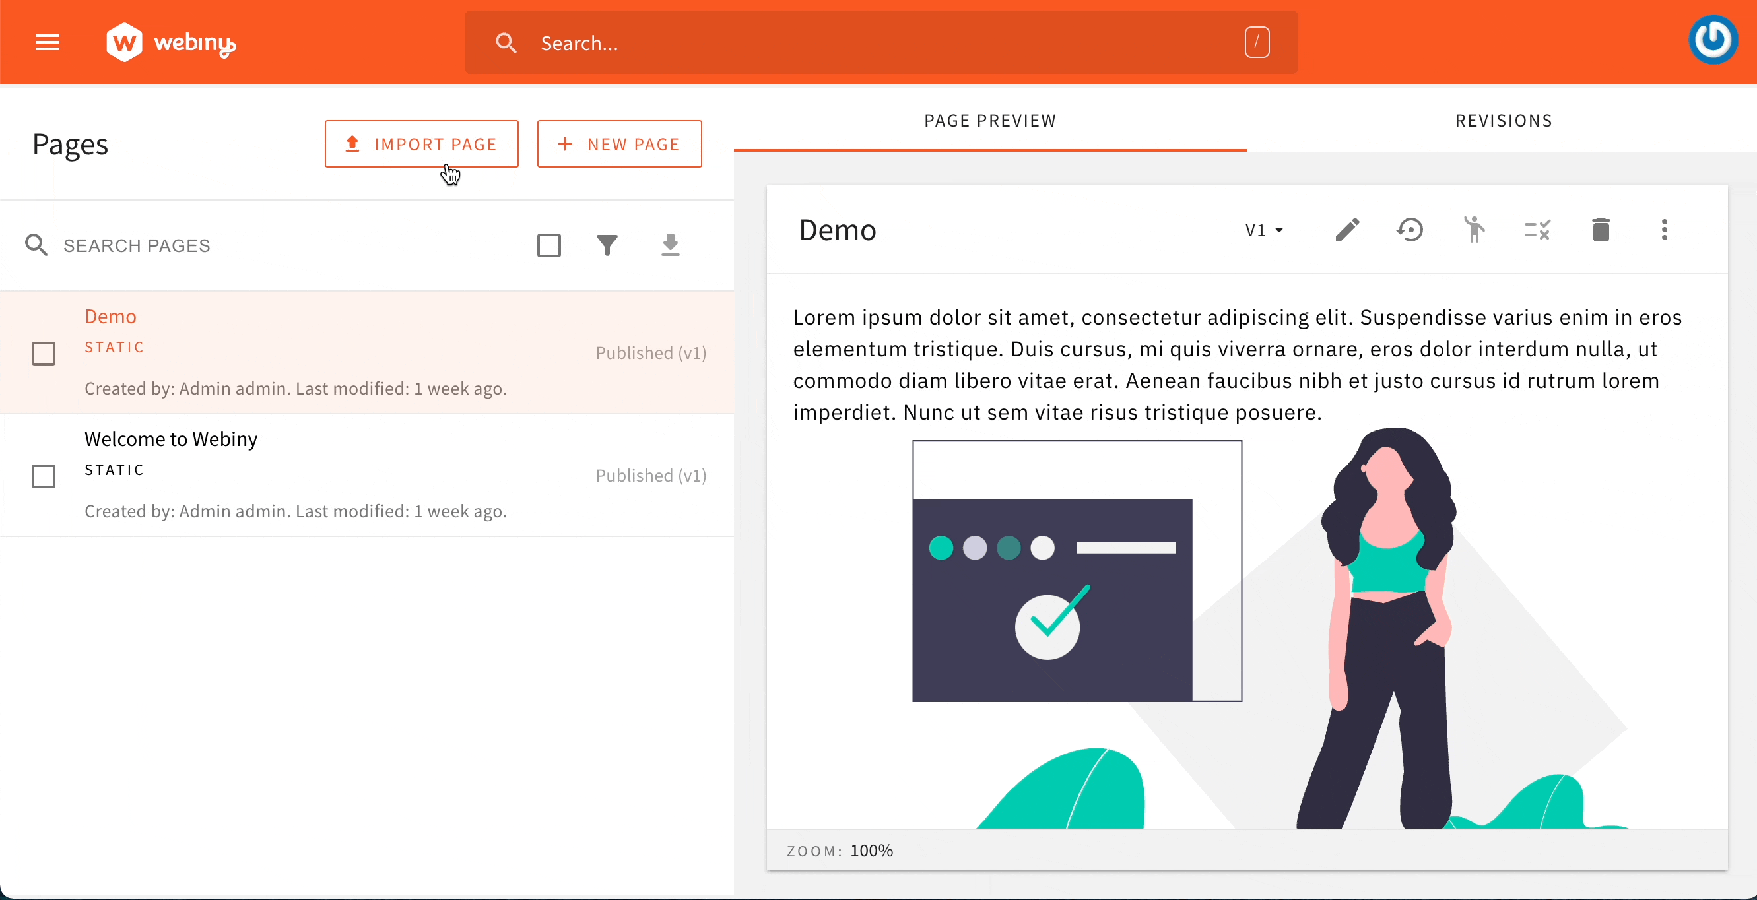
Task: Click the IMPORT PAGE button
Action: (x=421, y=143)
